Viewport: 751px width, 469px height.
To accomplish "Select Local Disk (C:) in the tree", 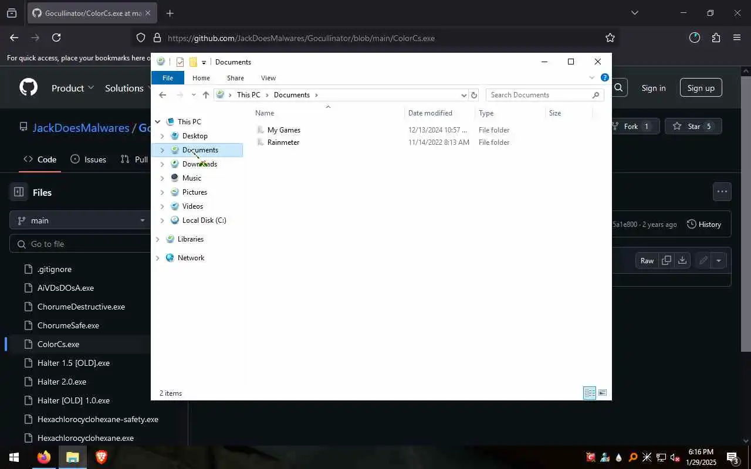I will tap(204, 220).
